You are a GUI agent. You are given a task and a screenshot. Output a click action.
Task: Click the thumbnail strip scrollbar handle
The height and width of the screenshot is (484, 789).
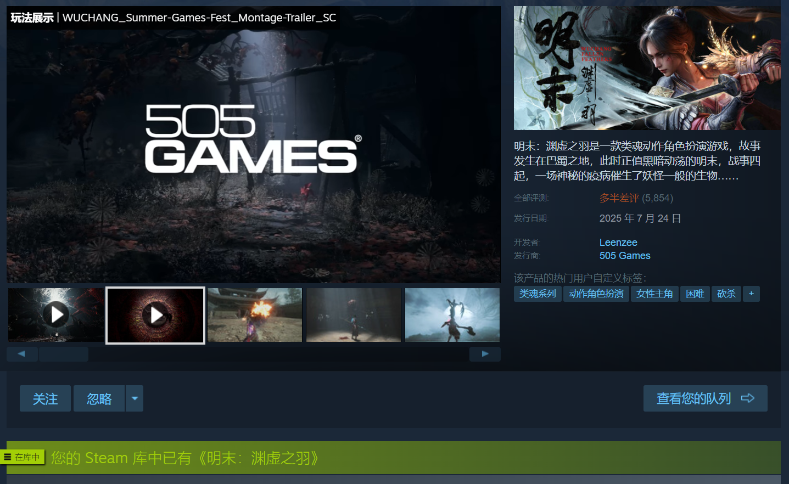(x=64, y=354)
